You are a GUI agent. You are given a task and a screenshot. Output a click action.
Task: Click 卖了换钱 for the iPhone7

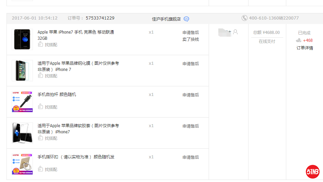pyautogui.click(x=191, y=39)
